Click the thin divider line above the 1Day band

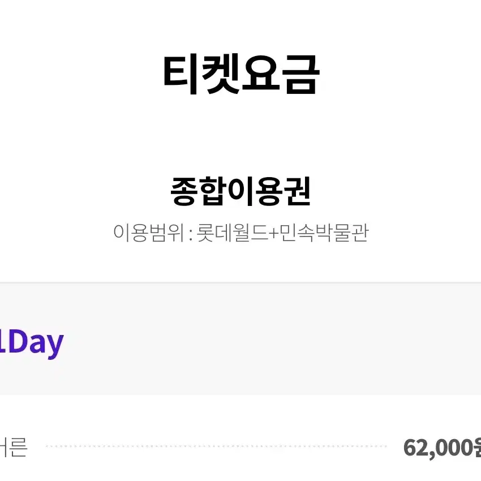point(240,283)
